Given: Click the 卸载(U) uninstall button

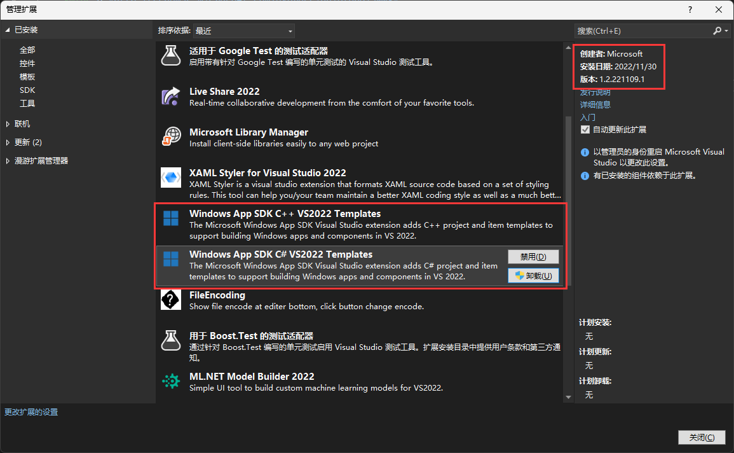Looking at the screenshot, I should tap(533, 276).
